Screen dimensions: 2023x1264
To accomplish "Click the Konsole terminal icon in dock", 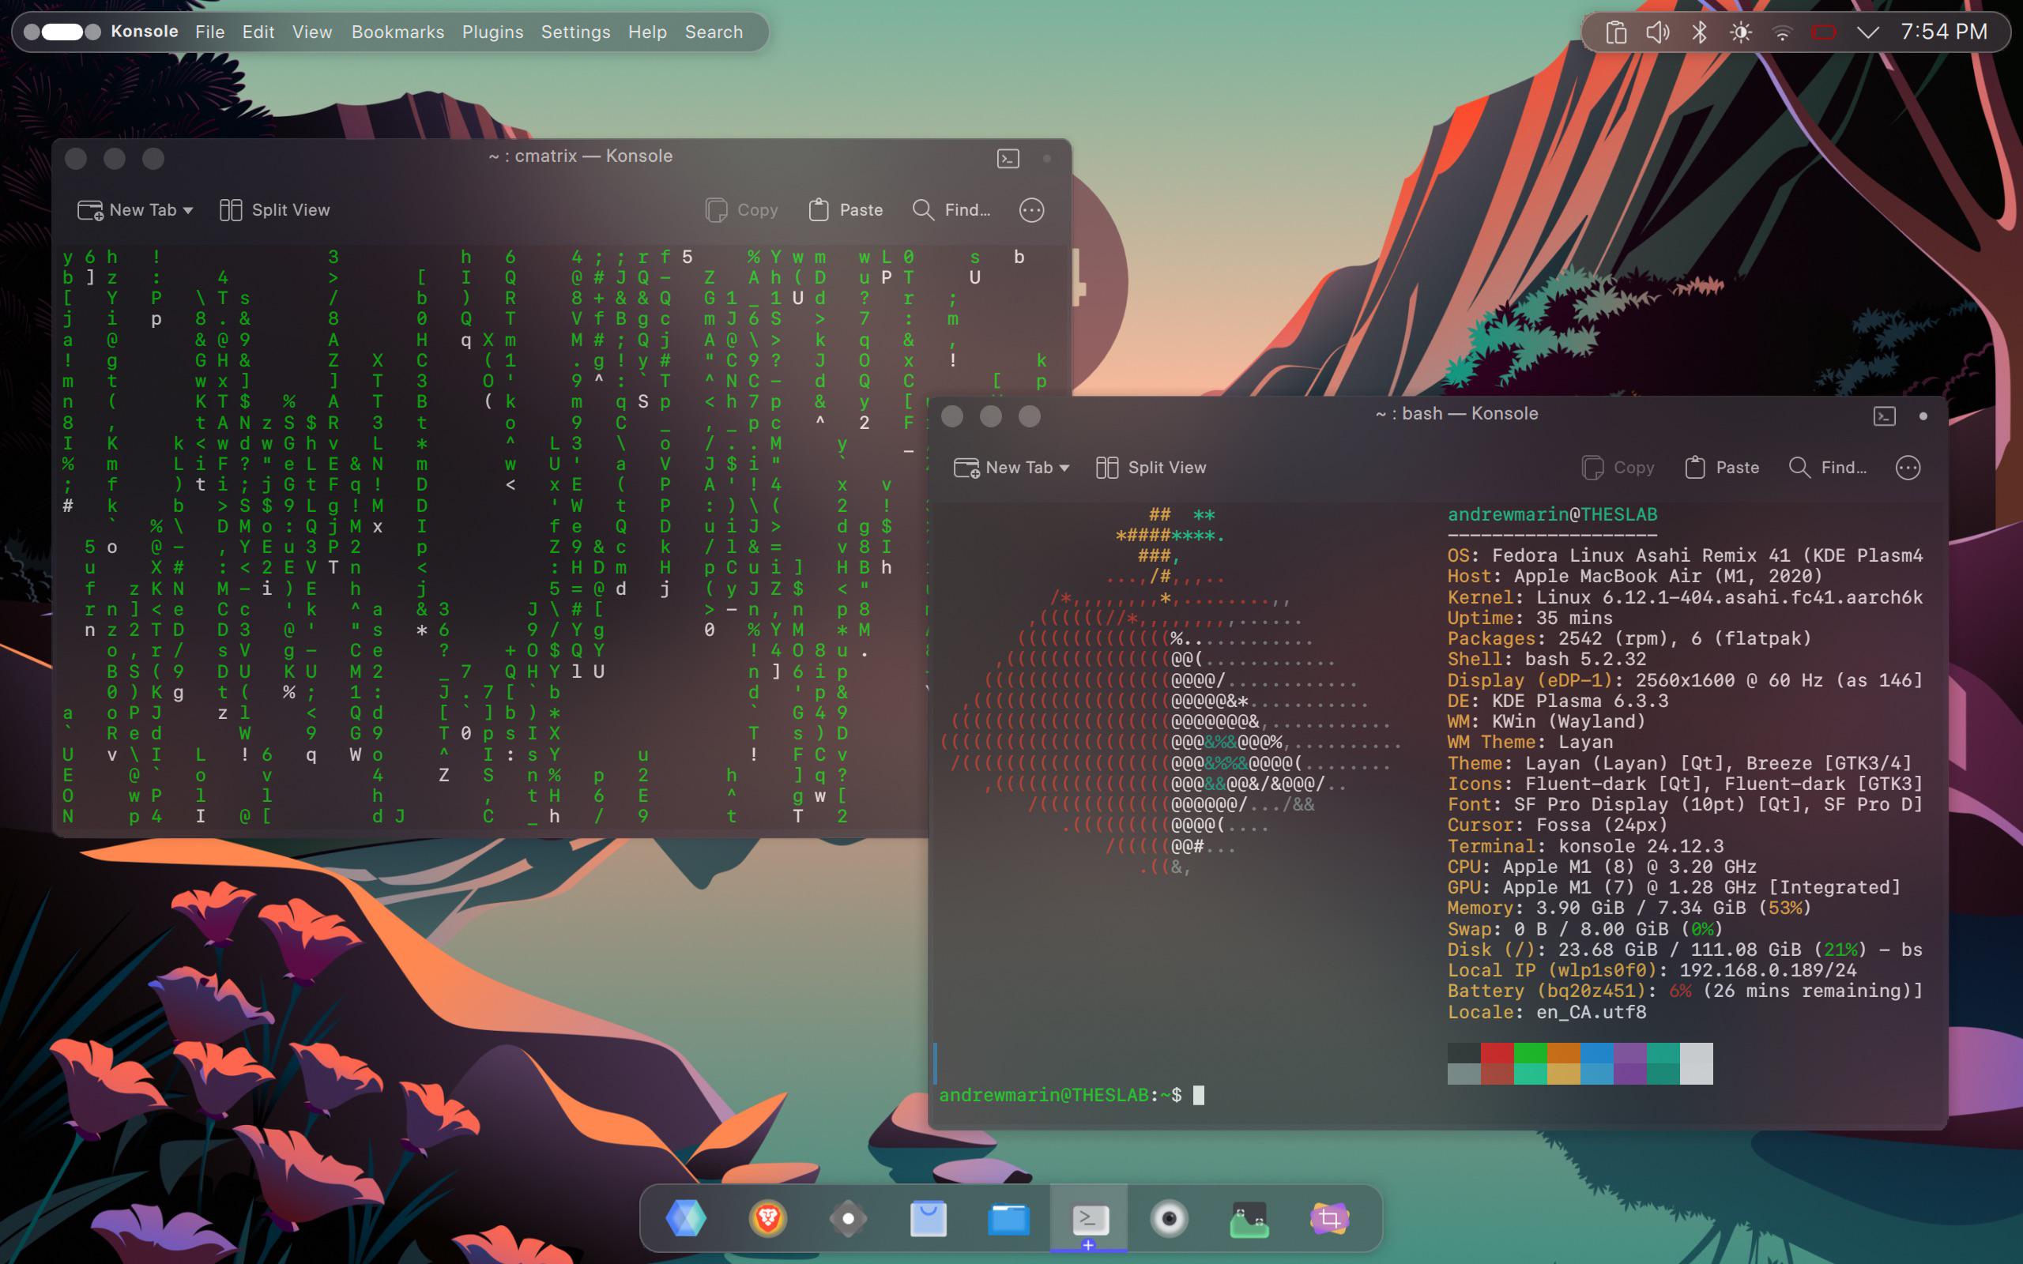I will coord(1089,1218).
